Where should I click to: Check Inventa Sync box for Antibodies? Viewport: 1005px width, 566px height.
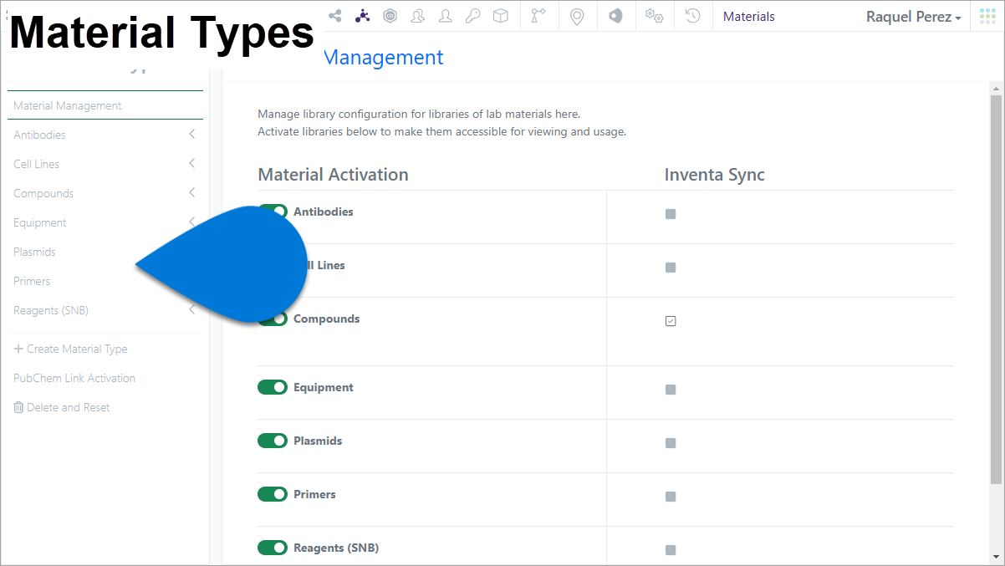tap(671, 214)
